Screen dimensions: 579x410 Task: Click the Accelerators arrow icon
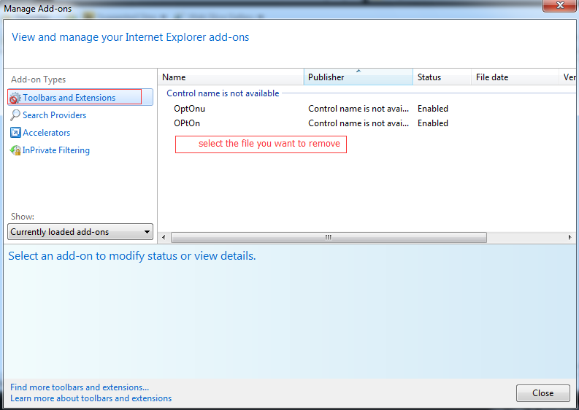pos(15,133)
